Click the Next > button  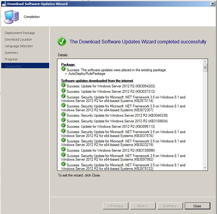point(143,206)
